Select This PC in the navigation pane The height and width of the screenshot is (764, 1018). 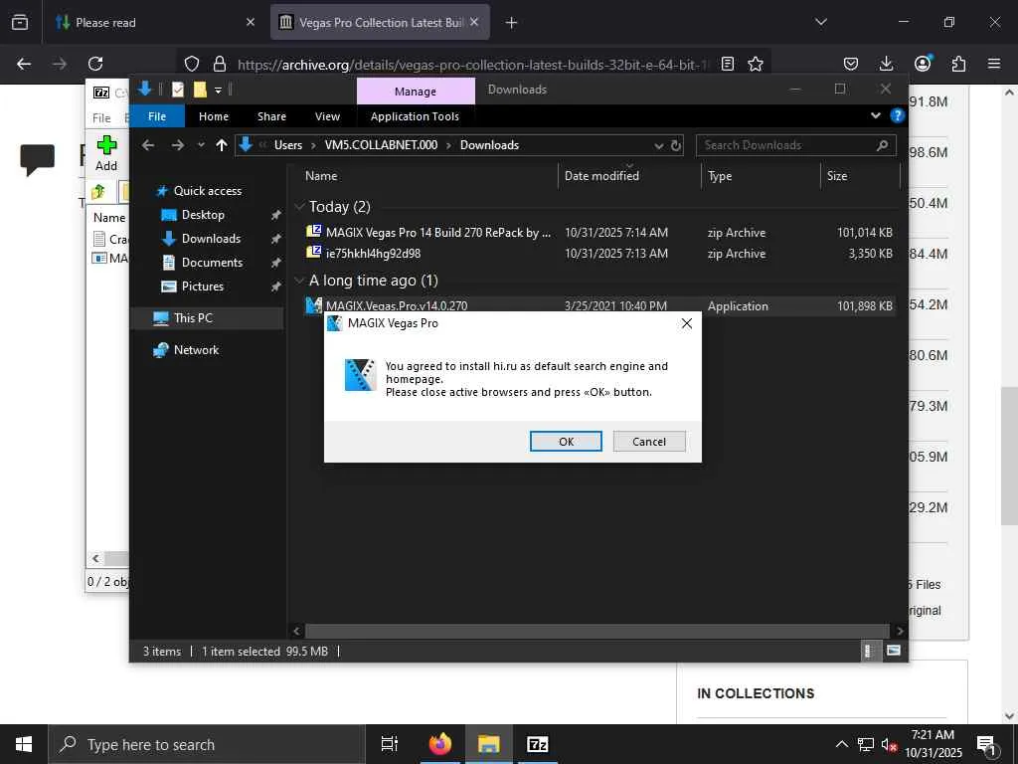193,318
